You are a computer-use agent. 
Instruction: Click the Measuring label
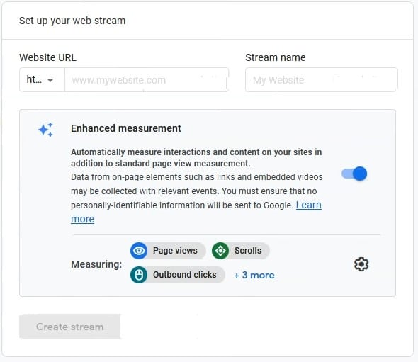[96, 264]
